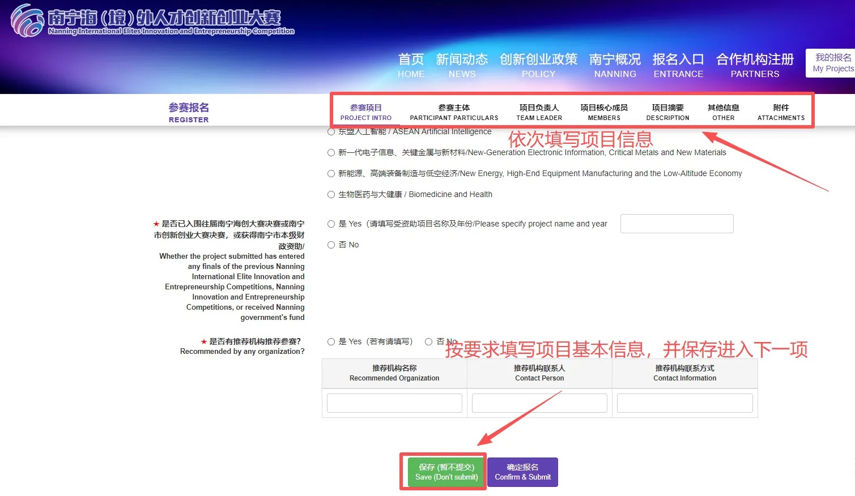Select 否 No for previous finals question
This screenshot has width=855, height=496.
click(x=331, y=245)
